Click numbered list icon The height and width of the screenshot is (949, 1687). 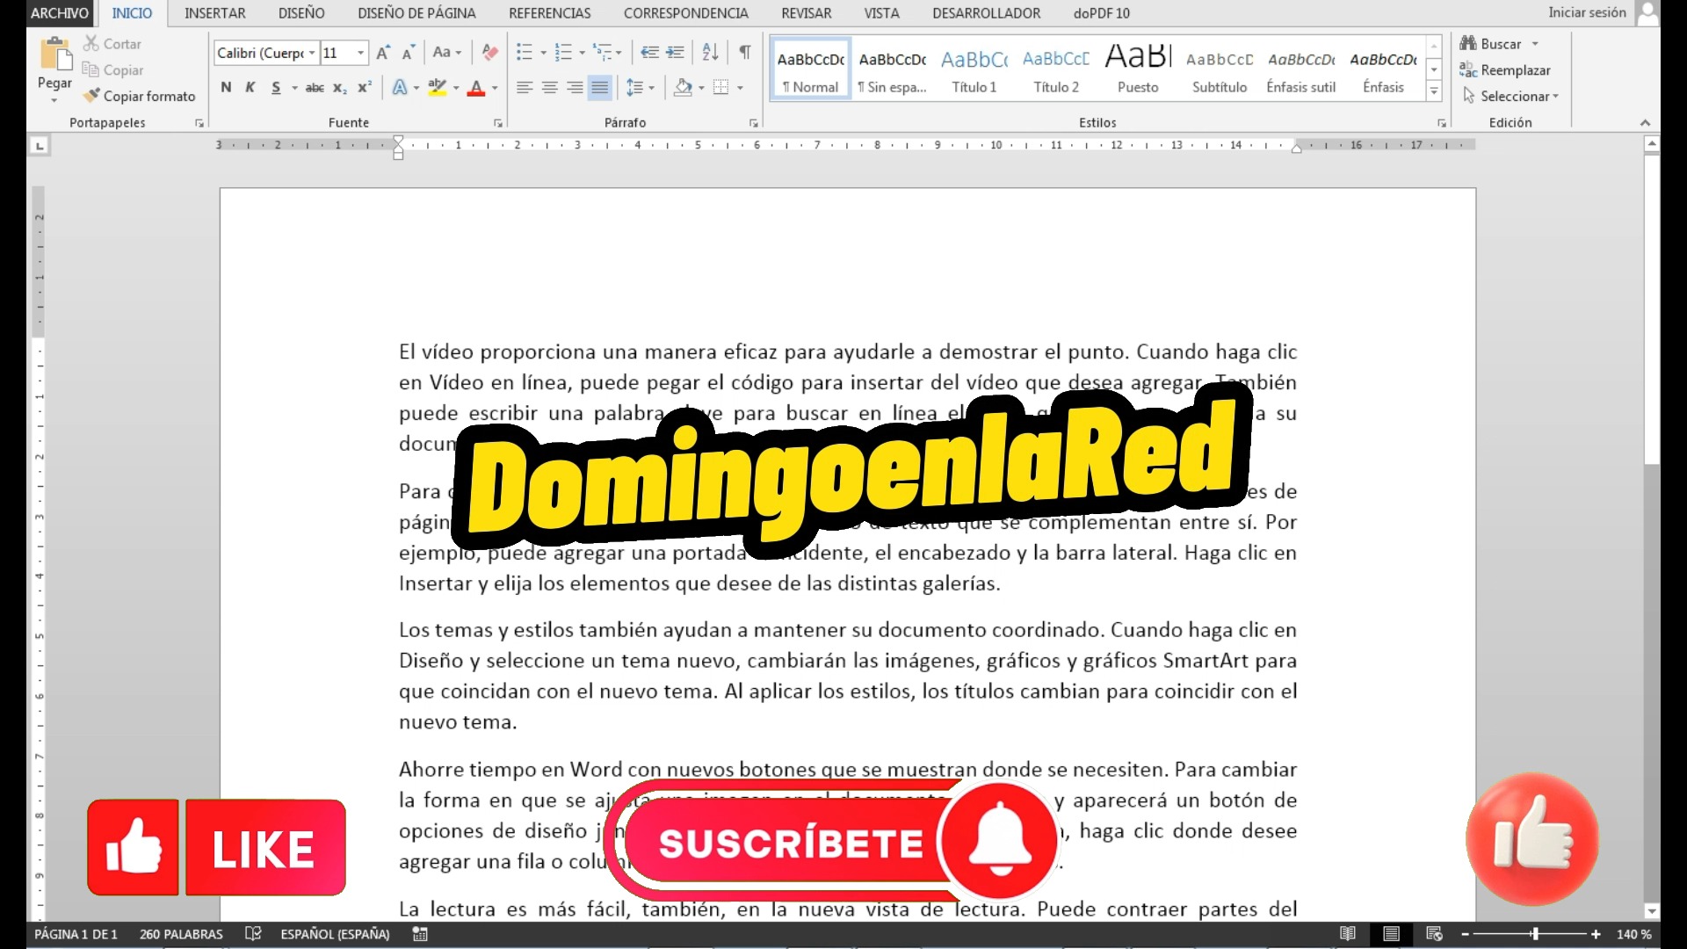pos(564,53)
